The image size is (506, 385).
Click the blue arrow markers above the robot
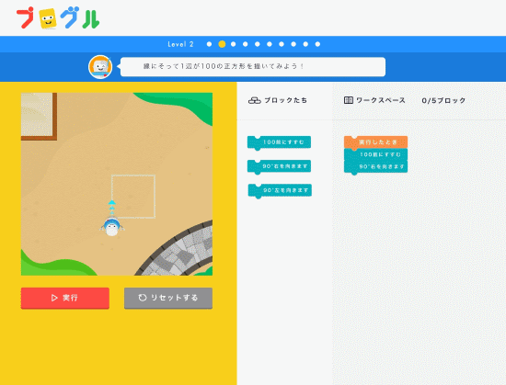pos(111,208)
